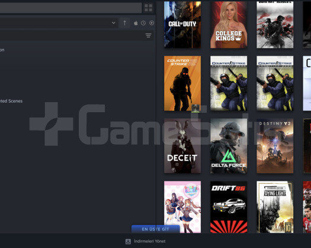
Task: Toggle the ready-to-play filter icon
Action: tap(152, 23)
